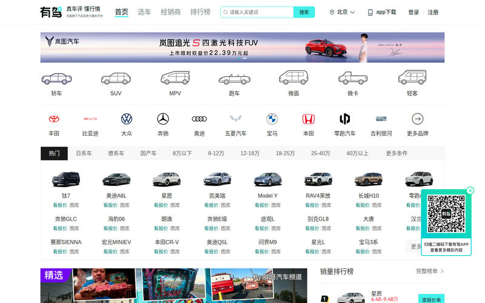Open the 精选 featured video image
This screenshot has height=303, width=485.
(x=174, y=285)
